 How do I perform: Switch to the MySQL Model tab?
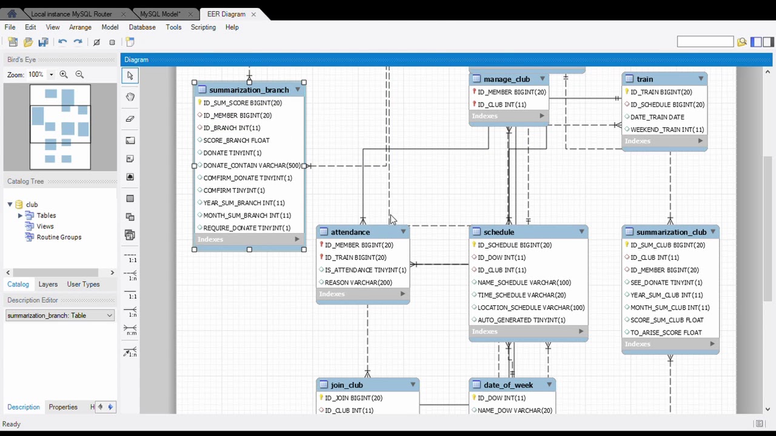[x=160, y=14]
